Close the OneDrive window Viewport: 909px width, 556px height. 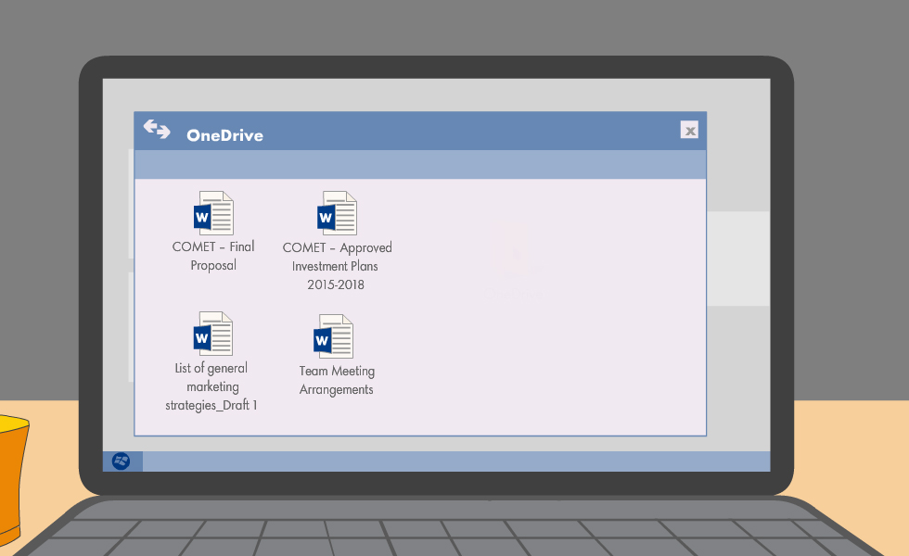tap(689, 131)
